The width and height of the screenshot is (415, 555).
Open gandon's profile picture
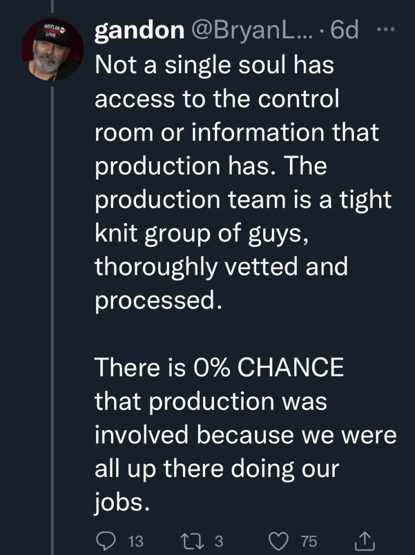pyautogui.click(x=52, y=50)
